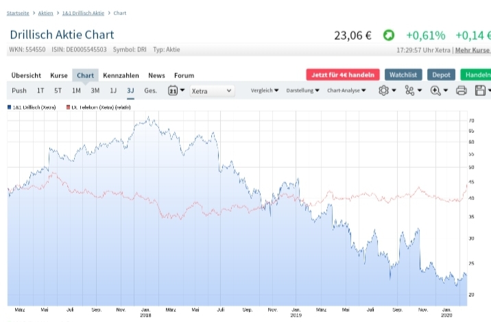This screenshot has width=491, height=322.
Task: Open the calendar date picker icon
Action: (x=173, y=90)
